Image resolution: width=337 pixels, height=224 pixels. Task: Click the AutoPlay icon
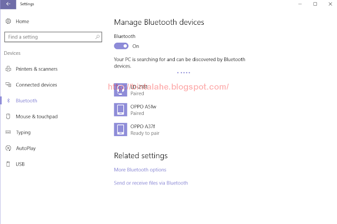point(8,148)
